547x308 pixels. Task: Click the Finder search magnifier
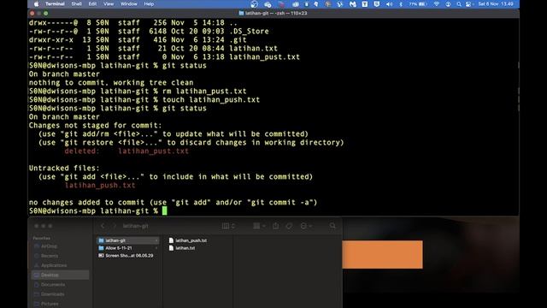332,226
